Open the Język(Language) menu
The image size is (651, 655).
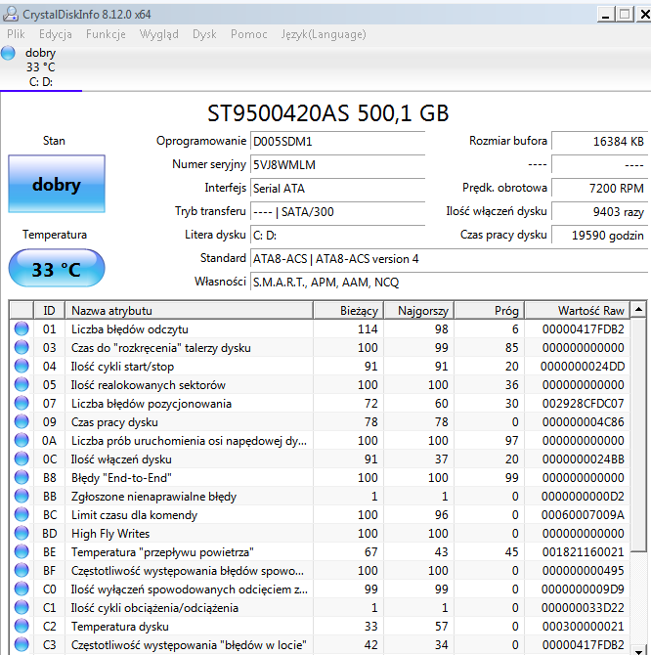coord(324,34)
